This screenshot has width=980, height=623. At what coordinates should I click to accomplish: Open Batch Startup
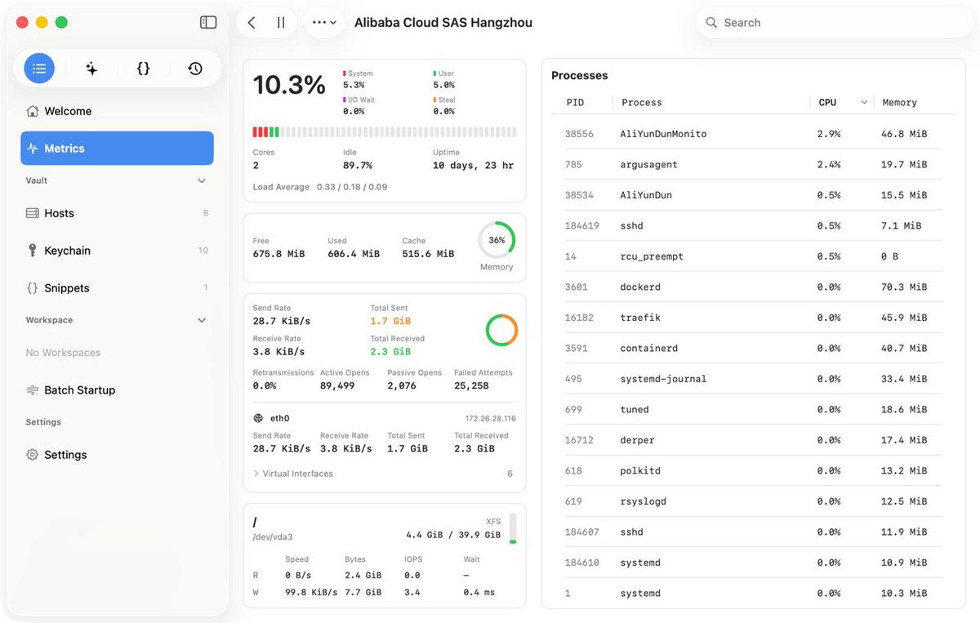117,390
